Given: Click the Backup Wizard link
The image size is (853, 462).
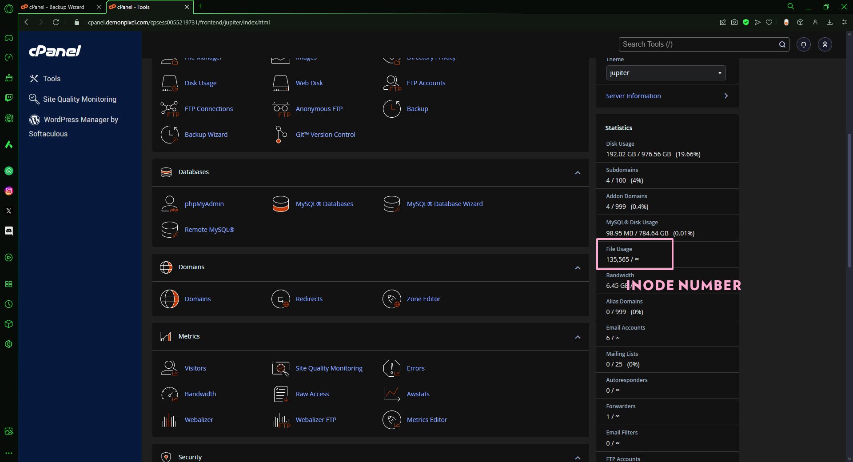Looking at the screenshot, I should click(206, 135).
